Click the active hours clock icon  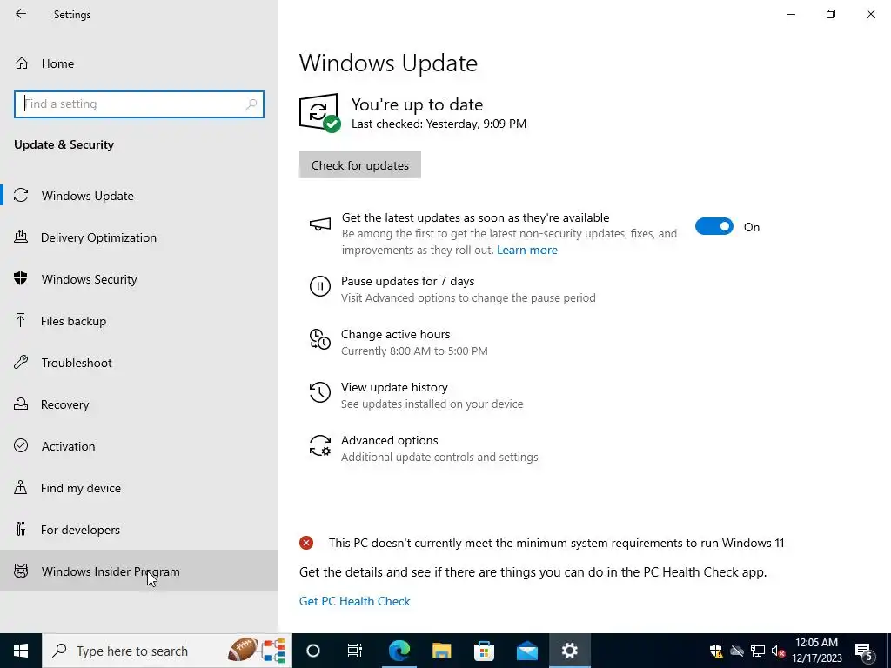(x=320, y=339)
